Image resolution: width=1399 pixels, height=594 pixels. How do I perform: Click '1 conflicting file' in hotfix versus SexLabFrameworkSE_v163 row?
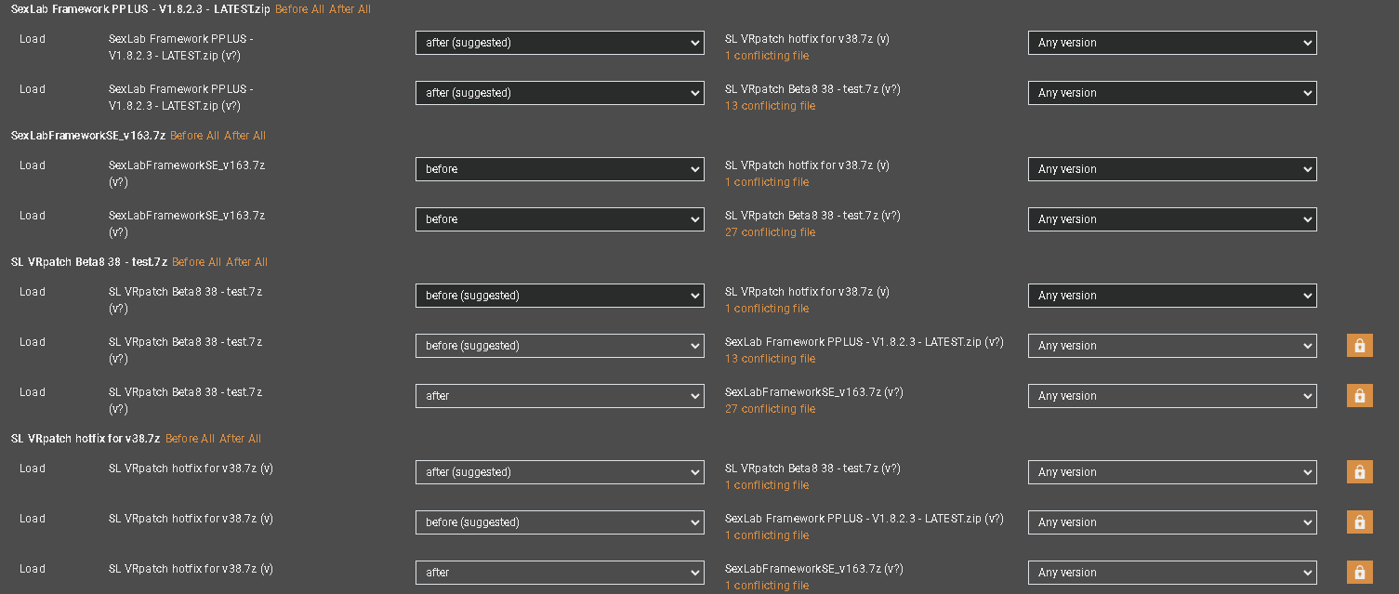pyautogui.click(x=767, y=586)
